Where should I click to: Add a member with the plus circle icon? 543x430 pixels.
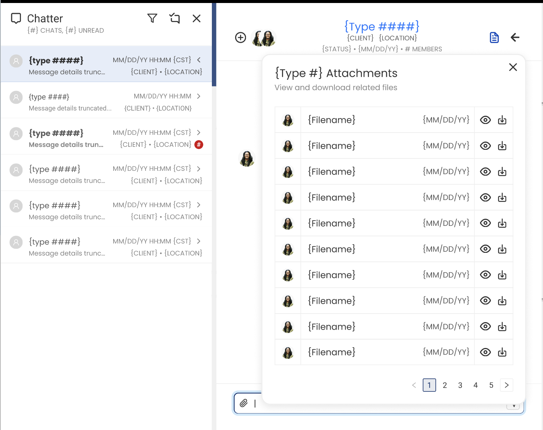(240, 37)
